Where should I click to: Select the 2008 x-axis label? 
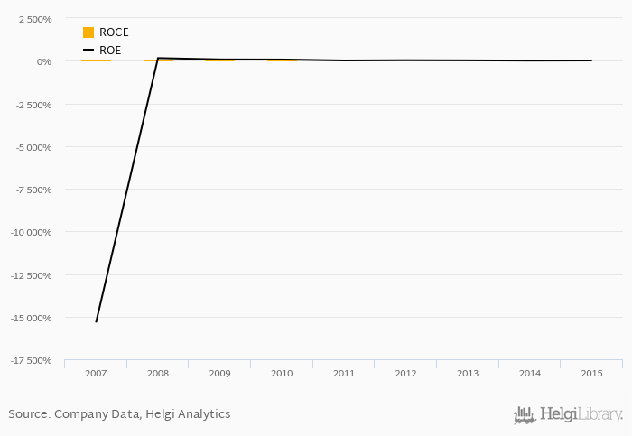(158, 373)
